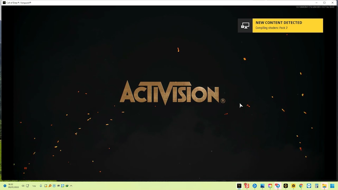Click the Compiling shaders: Pack 2 text

271,28
